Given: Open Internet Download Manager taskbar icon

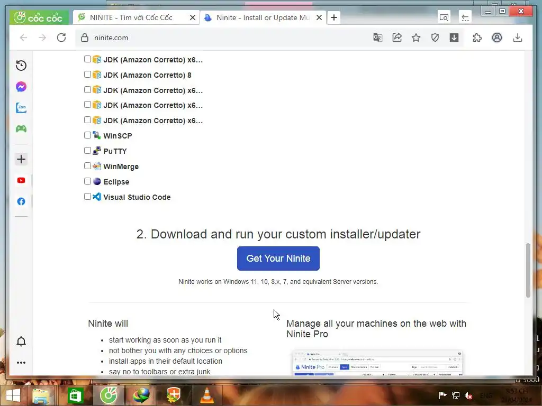Looking at the screenshot, I should click(141, 395).
